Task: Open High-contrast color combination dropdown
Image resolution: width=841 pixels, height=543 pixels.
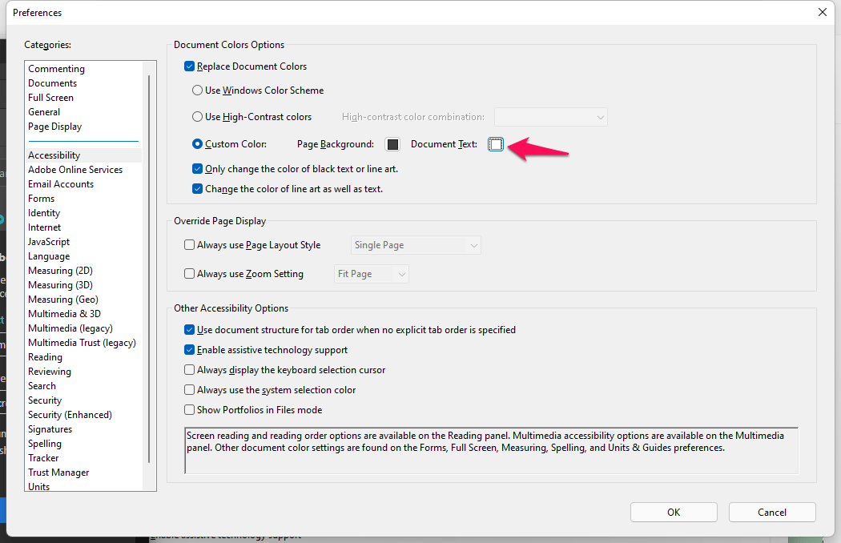Action: (551, 117)
